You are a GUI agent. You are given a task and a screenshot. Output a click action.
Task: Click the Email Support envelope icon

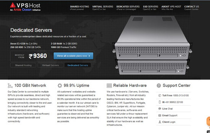coord(160,115)
